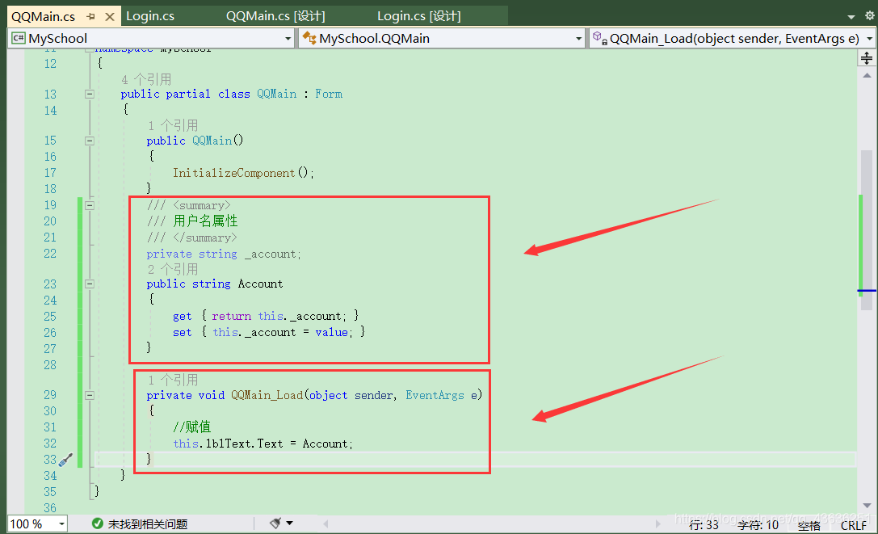The image size is (878, 534).
Task: Pin the QQMain.cs tab
Action: click(90, 17)
